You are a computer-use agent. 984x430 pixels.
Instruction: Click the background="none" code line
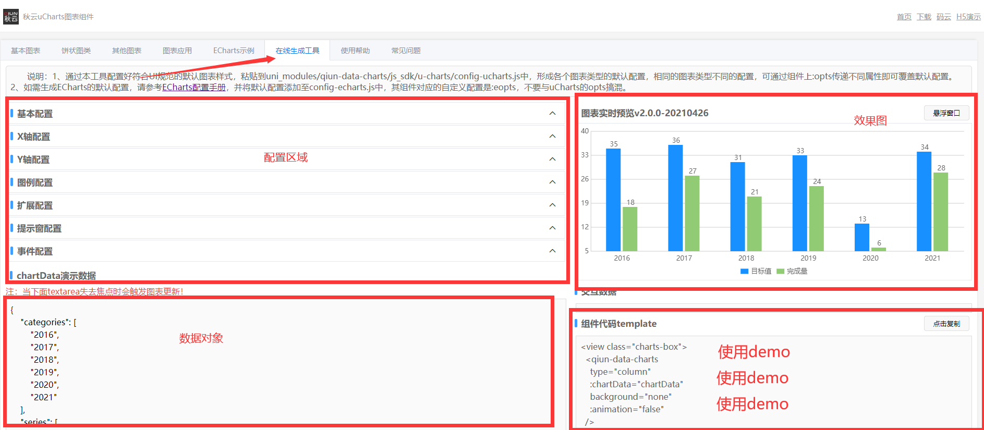630,397
